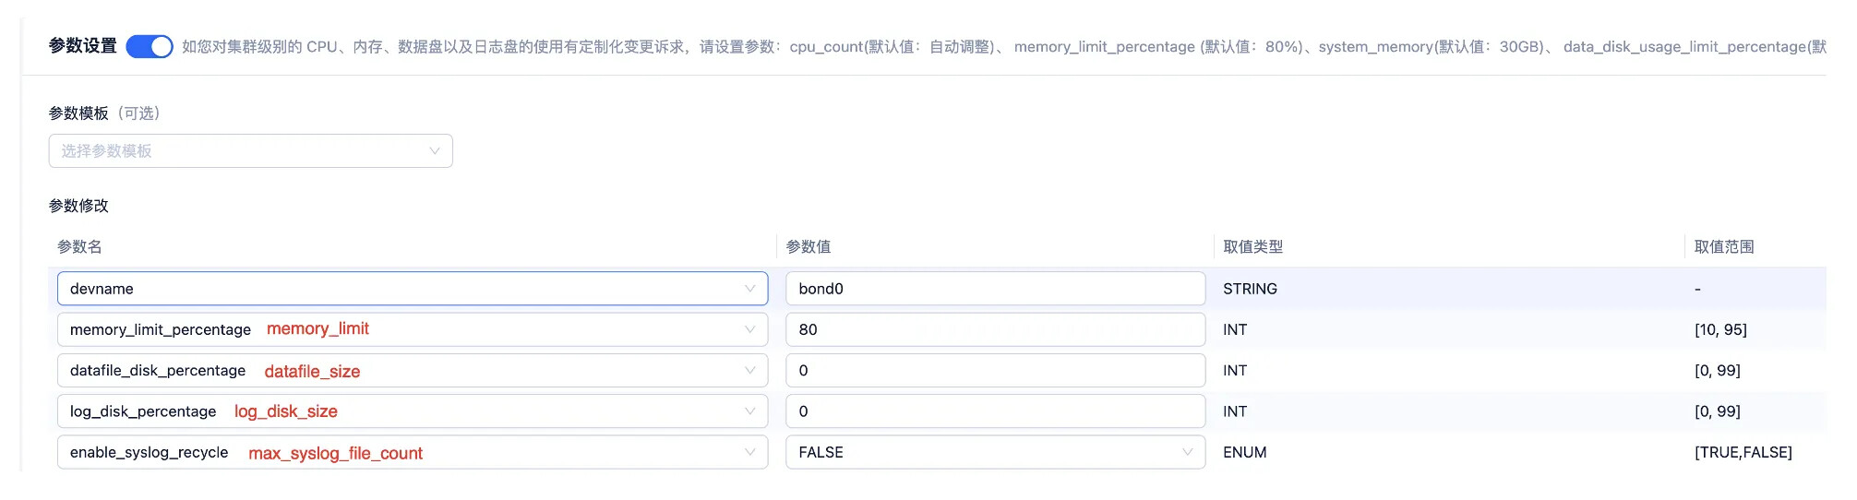1857x500 pixels.
Task: Toggle the 参数设置 switch off
Action: (x=149, y=46)
